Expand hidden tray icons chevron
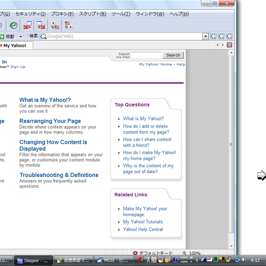 pyautogui.click(x=197, y=260)
